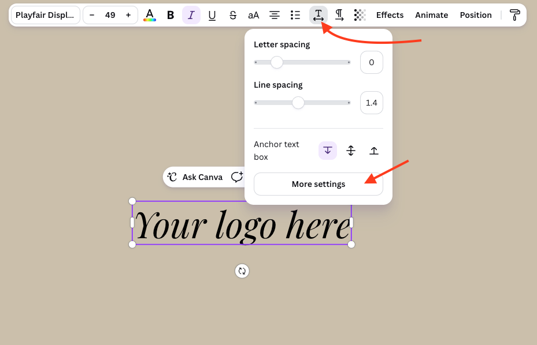
Task: Open the Playfair Display font dropdown
Action: pos(46,15)
